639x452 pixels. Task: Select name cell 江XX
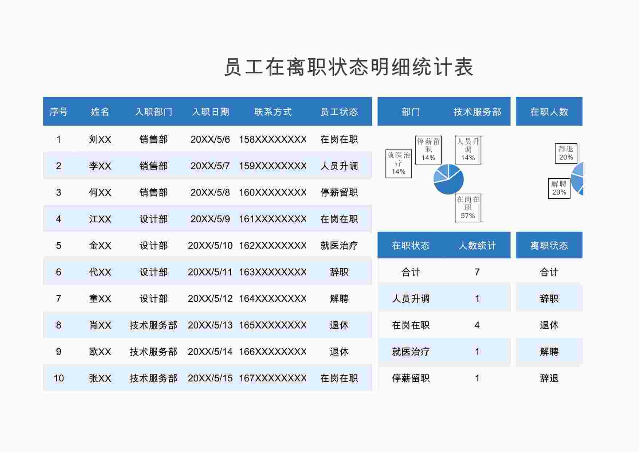pos(100,219)
